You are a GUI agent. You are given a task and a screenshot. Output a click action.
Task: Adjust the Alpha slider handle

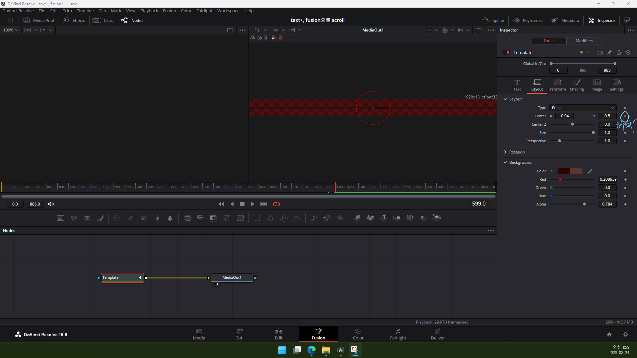585,204
